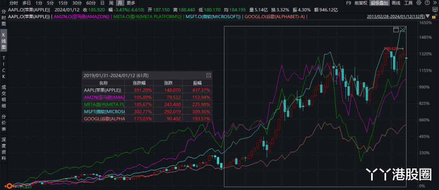Click the 2013/02/28-2024/01/12 date range link

click(x=396, y=17)
